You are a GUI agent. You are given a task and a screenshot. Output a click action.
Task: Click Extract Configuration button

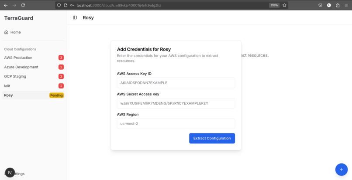click(x=212, y=138)
